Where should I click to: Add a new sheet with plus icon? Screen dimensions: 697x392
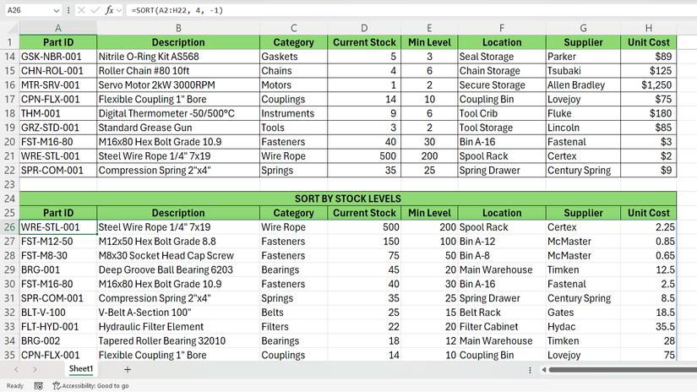(128, 369)
